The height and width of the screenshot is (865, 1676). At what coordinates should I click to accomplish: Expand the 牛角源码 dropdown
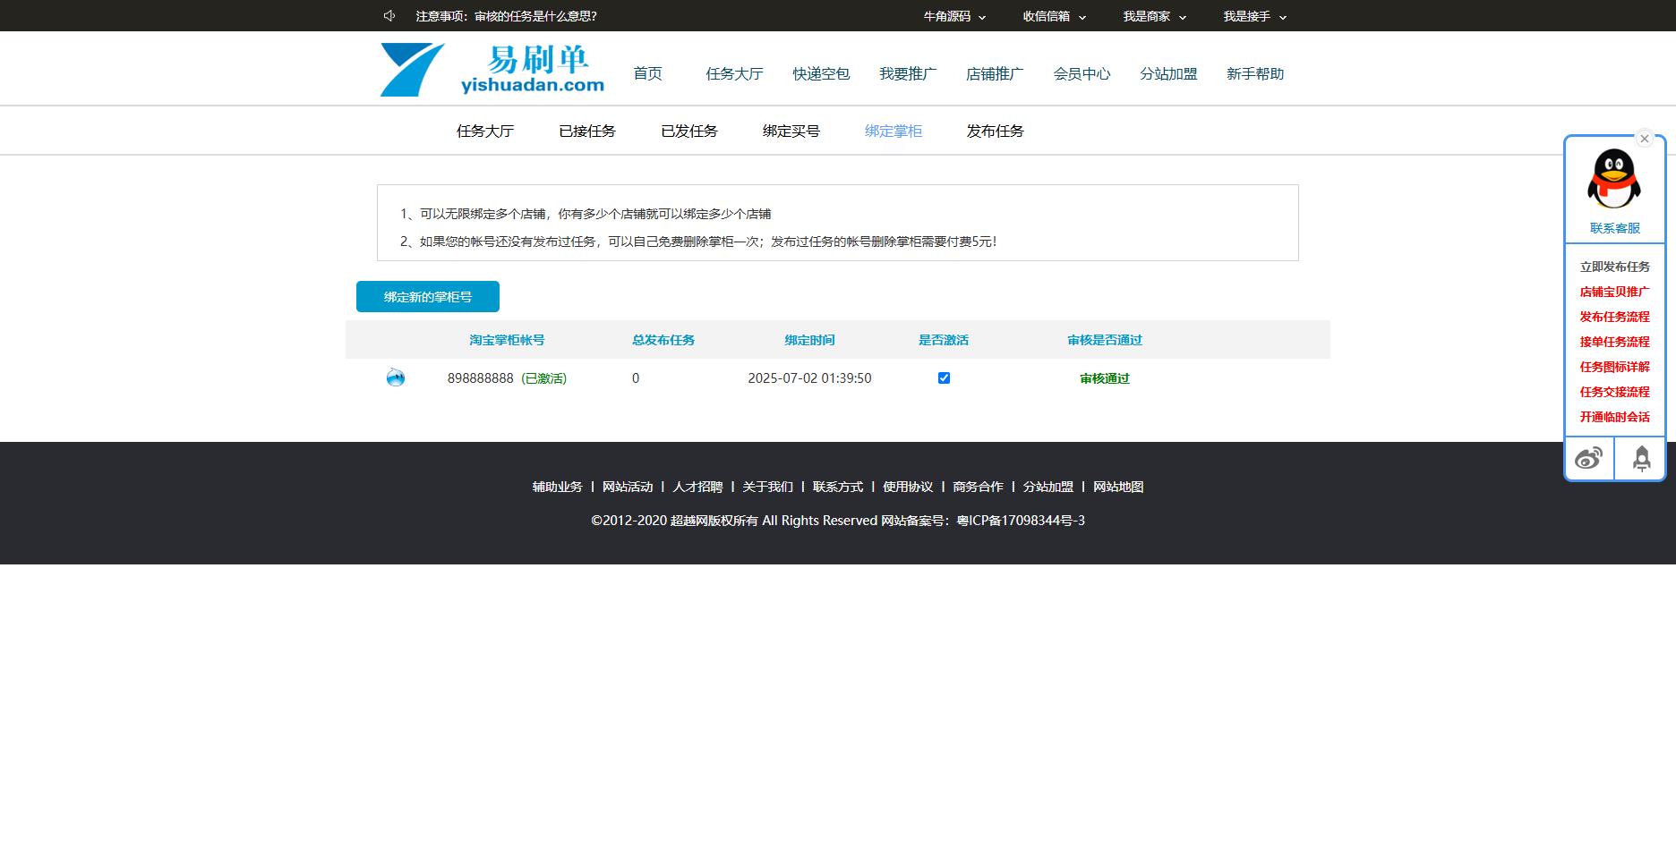tap(954, 16)
